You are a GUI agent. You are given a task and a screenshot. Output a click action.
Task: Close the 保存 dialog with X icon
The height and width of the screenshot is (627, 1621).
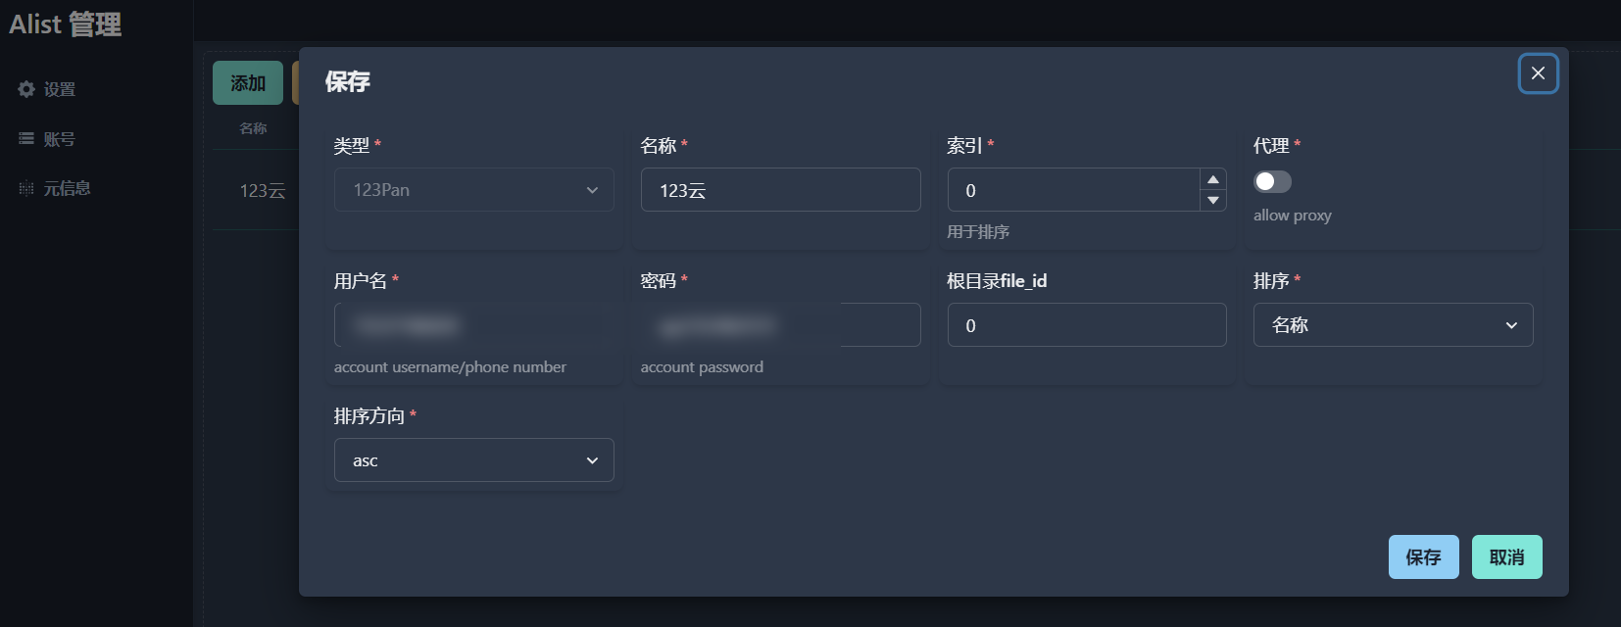coord(1538,73)
